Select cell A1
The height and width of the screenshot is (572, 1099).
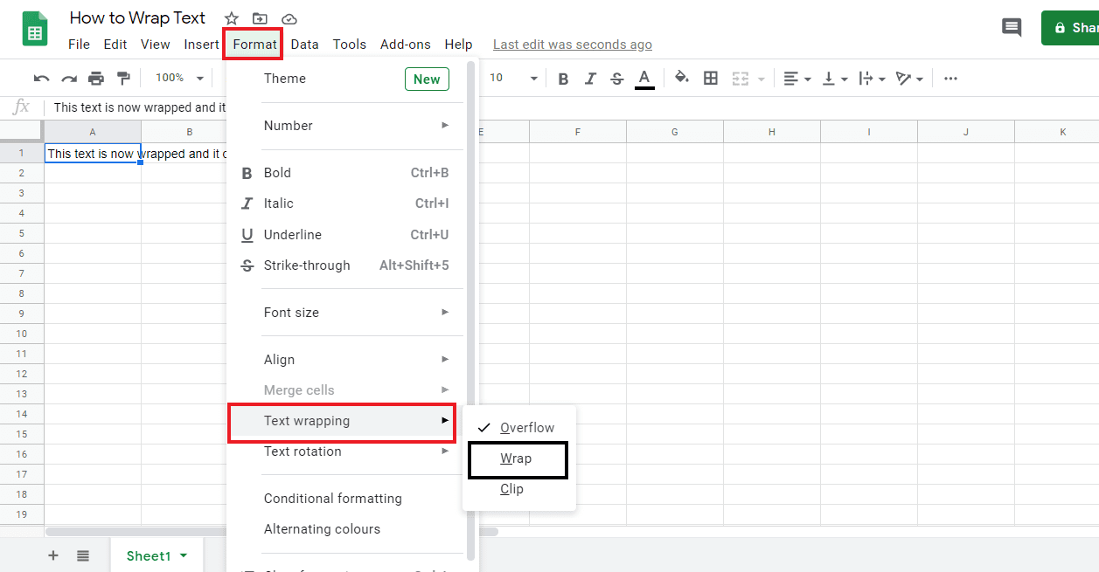tap(92, 154)
